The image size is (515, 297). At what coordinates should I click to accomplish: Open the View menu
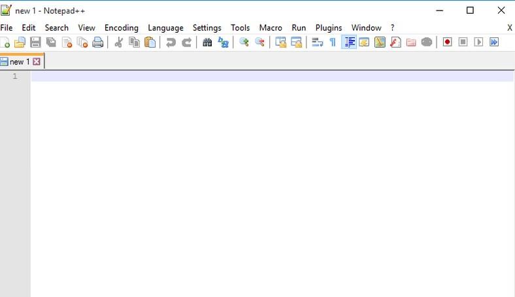[x=87, y=27]
